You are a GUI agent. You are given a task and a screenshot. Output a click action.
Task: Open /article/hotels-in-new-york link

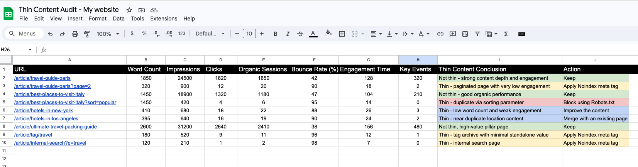coord(44,110)
